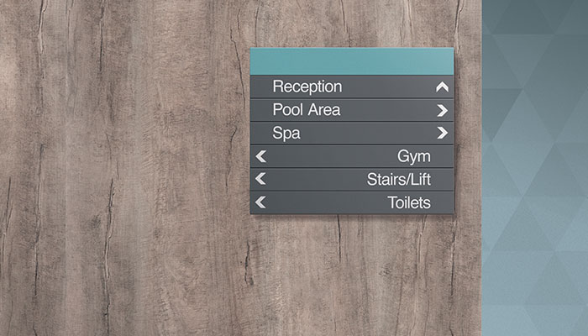
Task: Click the Stairs/Lift label
Action: (399, 179)
